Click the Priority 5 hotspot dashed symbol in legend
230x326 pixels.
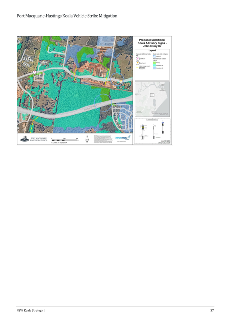tap(154, 56)
